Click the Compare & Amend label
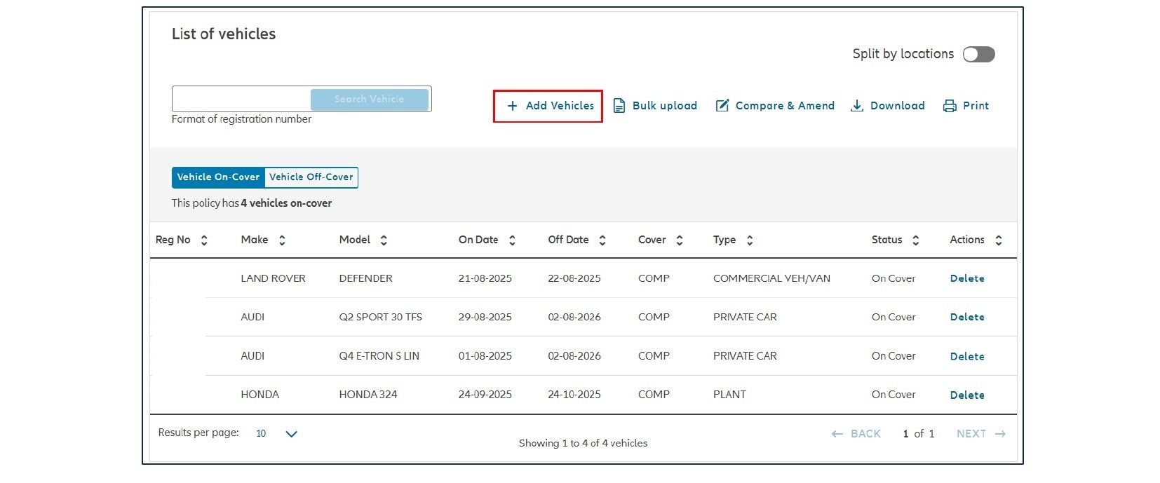 click(x=785, y=106)
